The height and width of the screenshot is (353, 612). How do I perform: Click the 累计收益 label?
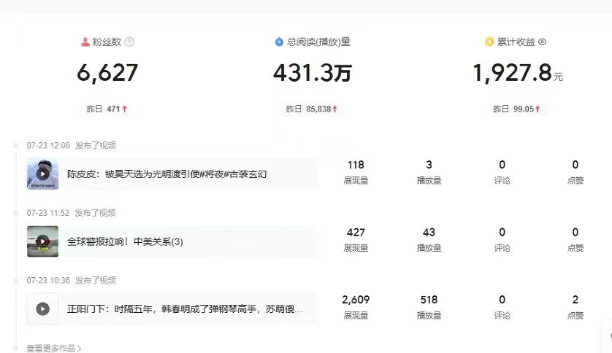click(x=516, y=42)
